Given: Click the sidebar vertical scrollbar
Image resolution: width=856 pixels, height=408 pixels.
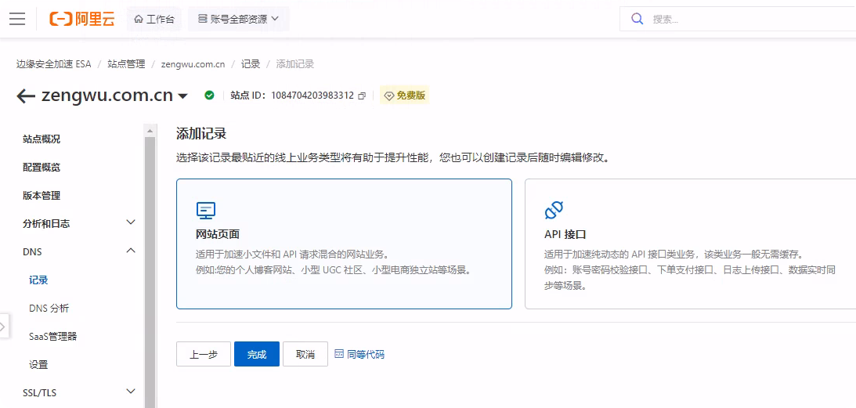Looking at the screenshot, I should click(150, 266).
